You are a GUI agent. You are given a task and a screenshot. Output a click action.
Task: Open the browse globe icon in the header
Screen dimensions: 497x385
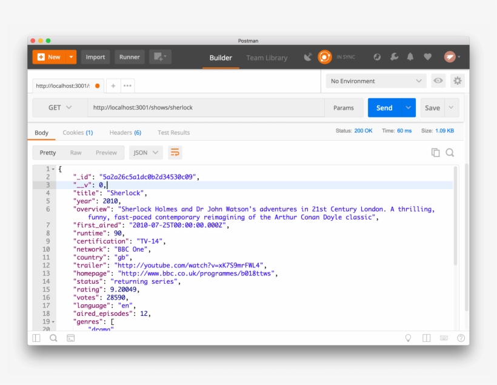pyautogui.click(x=377, y=57)
